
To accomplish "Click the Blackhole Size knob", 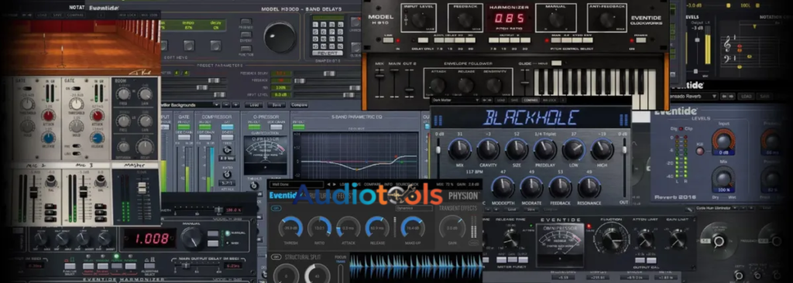I will point(517,149).
